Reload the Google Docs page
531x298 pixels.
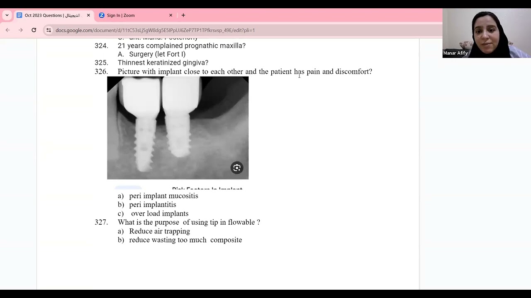click(x=34, y=30)
